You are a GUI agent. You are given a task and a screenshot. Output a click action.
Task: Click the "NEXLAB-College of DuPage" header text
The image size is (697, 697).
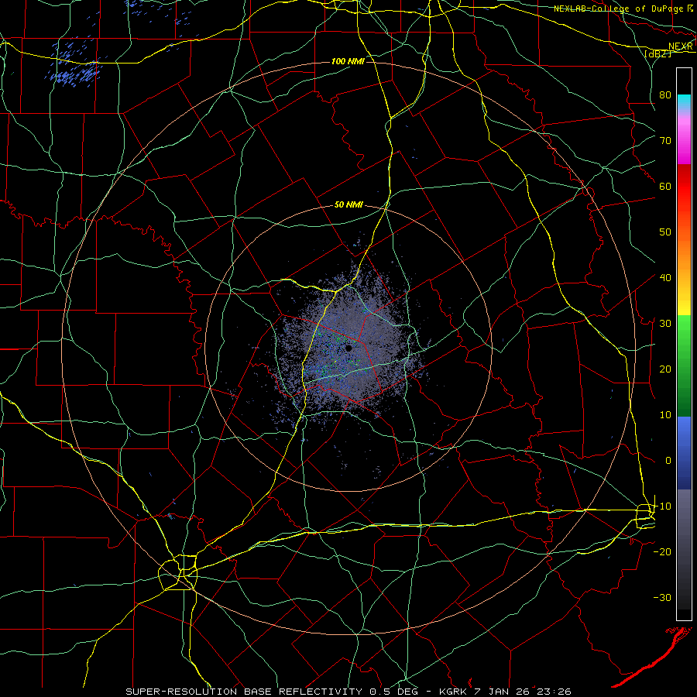click(x=618, y=9)
